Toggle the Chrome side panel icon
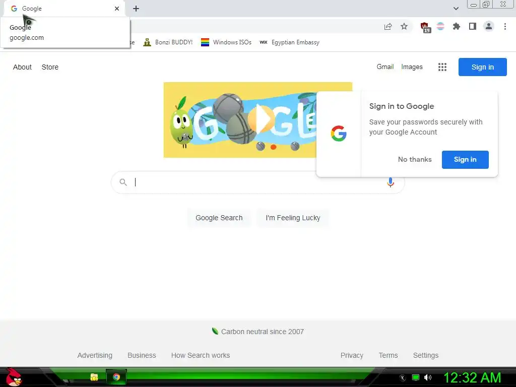The width and height of the screenshot is (516, 387). pyautogui.click(x=473, y=26)
